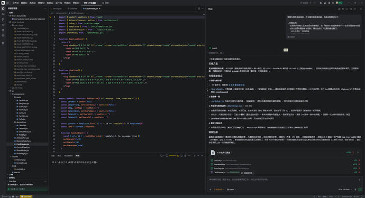
Task: Expand the chat input box with corner icon
Action: 359,180
